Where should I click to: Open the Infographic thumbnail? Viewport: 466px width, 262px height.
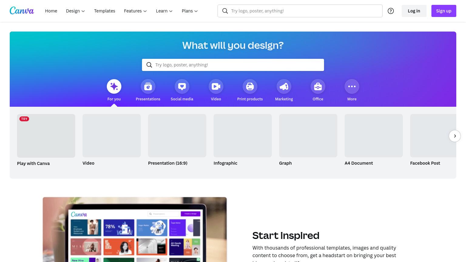click(243, 136)
